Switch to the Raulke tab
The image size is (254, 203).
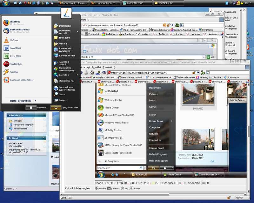(126, 34)
